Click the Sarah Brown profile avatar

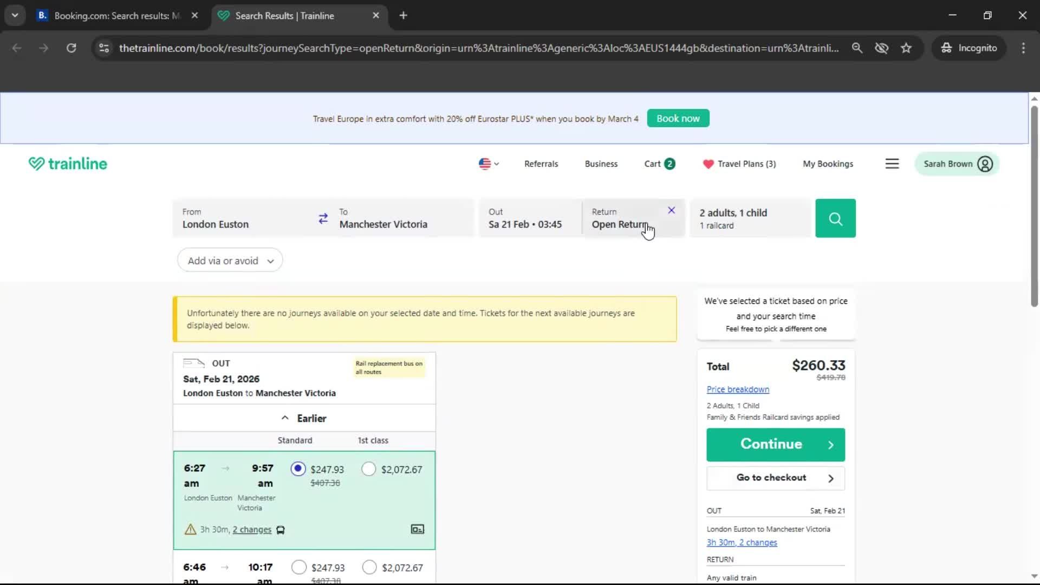[x=984, y=164]
